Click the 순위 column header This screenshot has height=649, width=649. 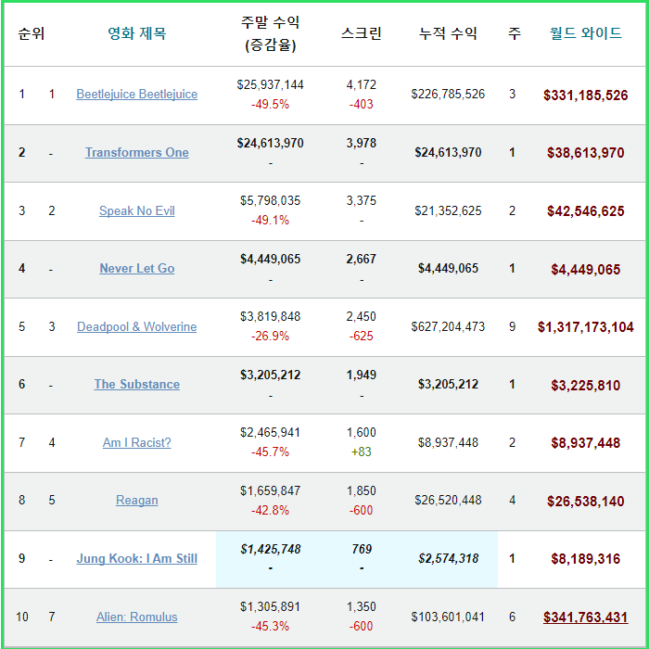(x=32, y=33)
